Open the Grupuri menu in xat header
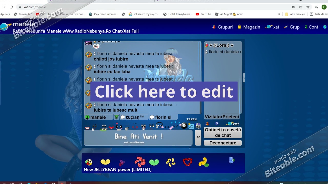The width and height of the screenshot is (328, 184). pos(222,27)
